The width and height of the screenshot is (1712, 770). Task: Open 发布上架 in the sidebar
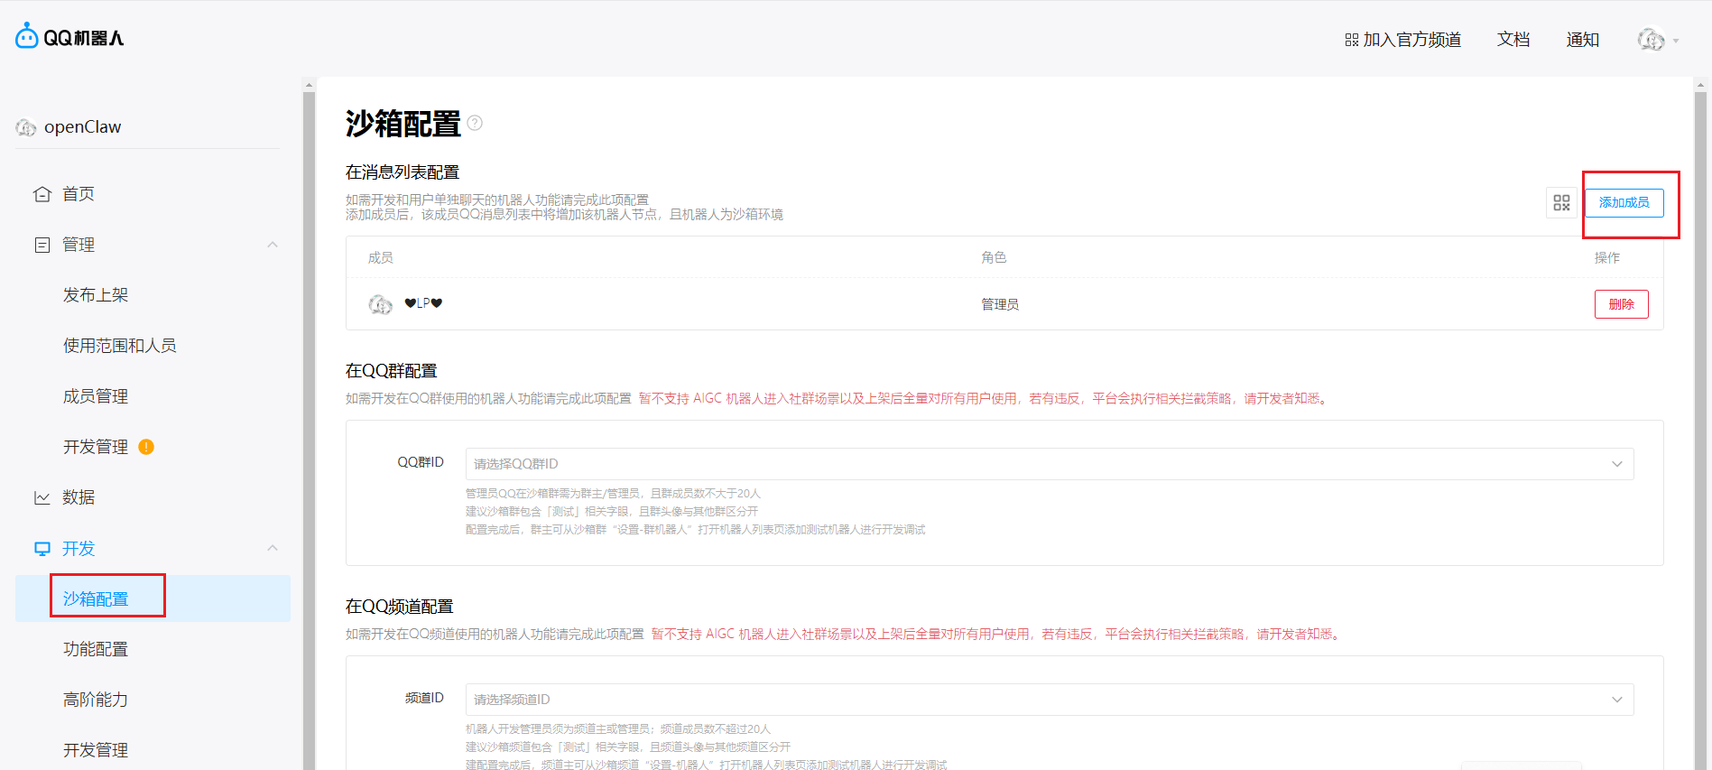(96, 295)
